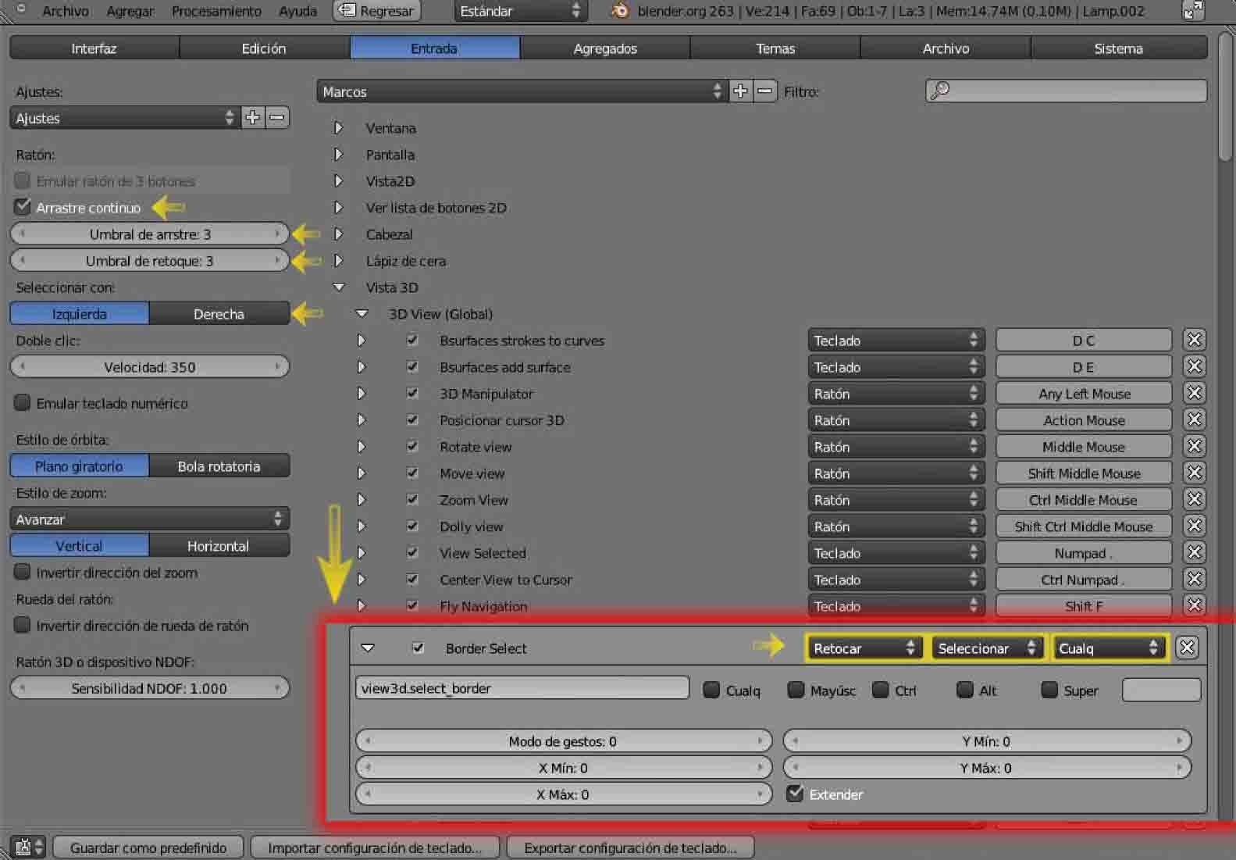This screenshot has width=1236, height=860.
Task: Choose Bola rotatoria orbit style
Action: click(x=219, y=466)
